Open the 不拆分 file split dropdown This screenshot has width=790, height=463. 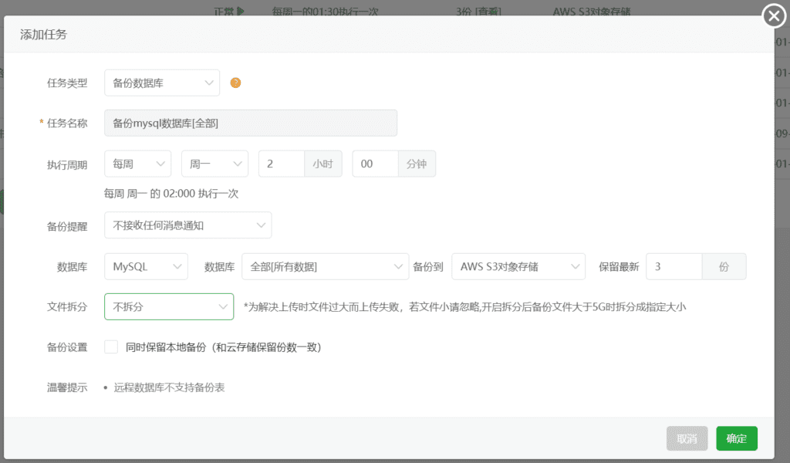click(168, 306)
